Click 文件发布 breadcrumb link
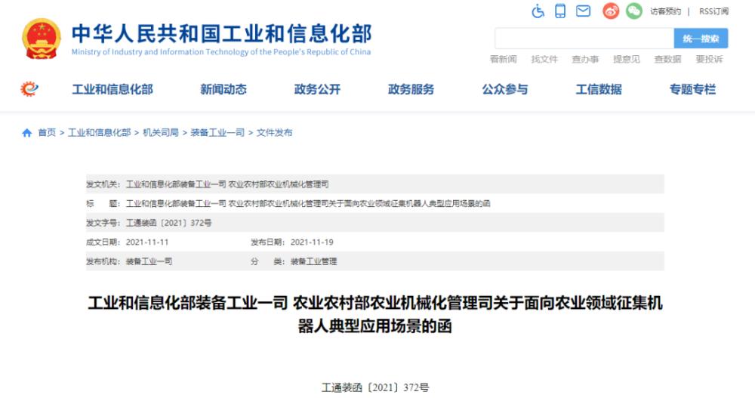This screenshot has height=398, width=755. tap(274, 132)
